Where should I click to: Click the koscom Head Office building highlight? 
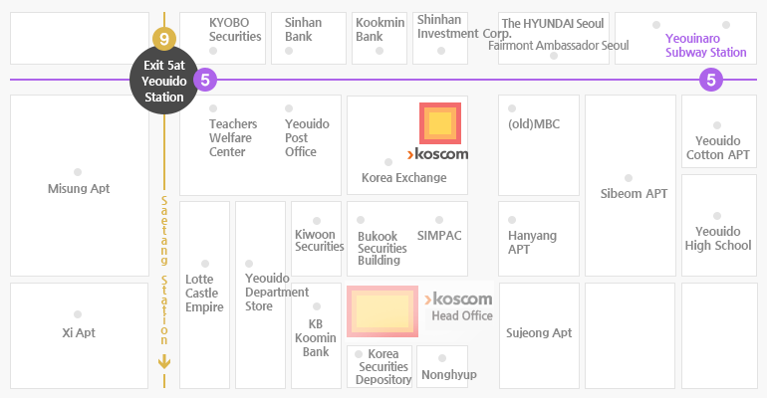pos(383,311)
